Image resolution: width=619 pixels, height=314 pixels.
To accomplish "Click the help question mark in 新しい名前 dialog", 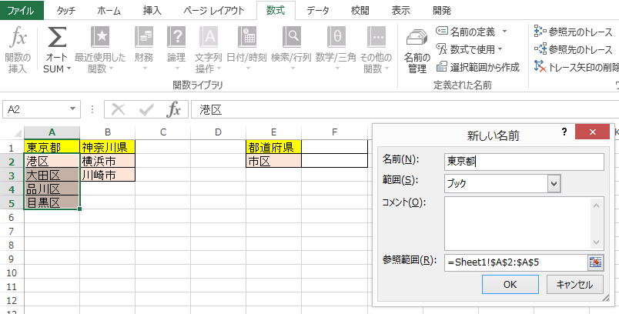I will [x=564, y=132].
